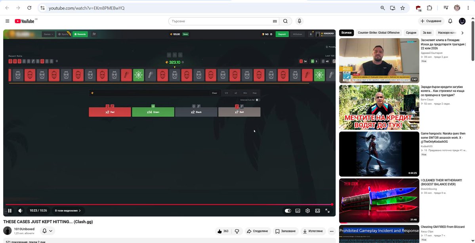
Task: Open more actions three-dot menu below the video
Action: point(332,231)
